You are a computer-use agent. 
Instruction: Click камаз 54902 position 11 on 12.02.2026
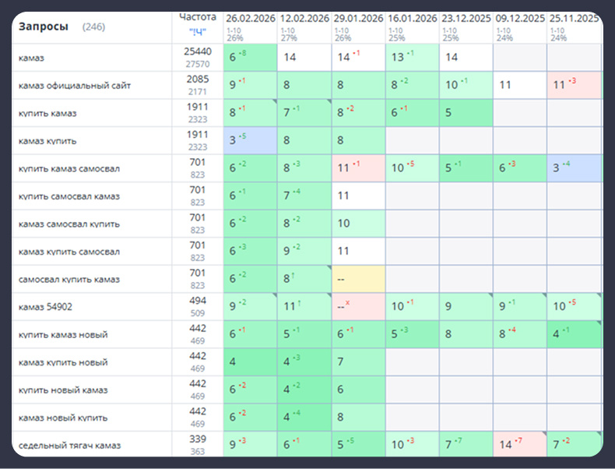tap(304, 306)
